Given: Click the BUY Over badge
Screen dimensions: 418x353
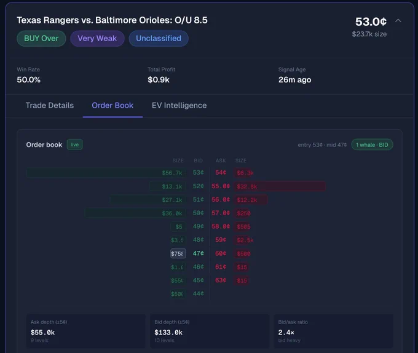Looking at the screenshot, I should tap(41, 38).
